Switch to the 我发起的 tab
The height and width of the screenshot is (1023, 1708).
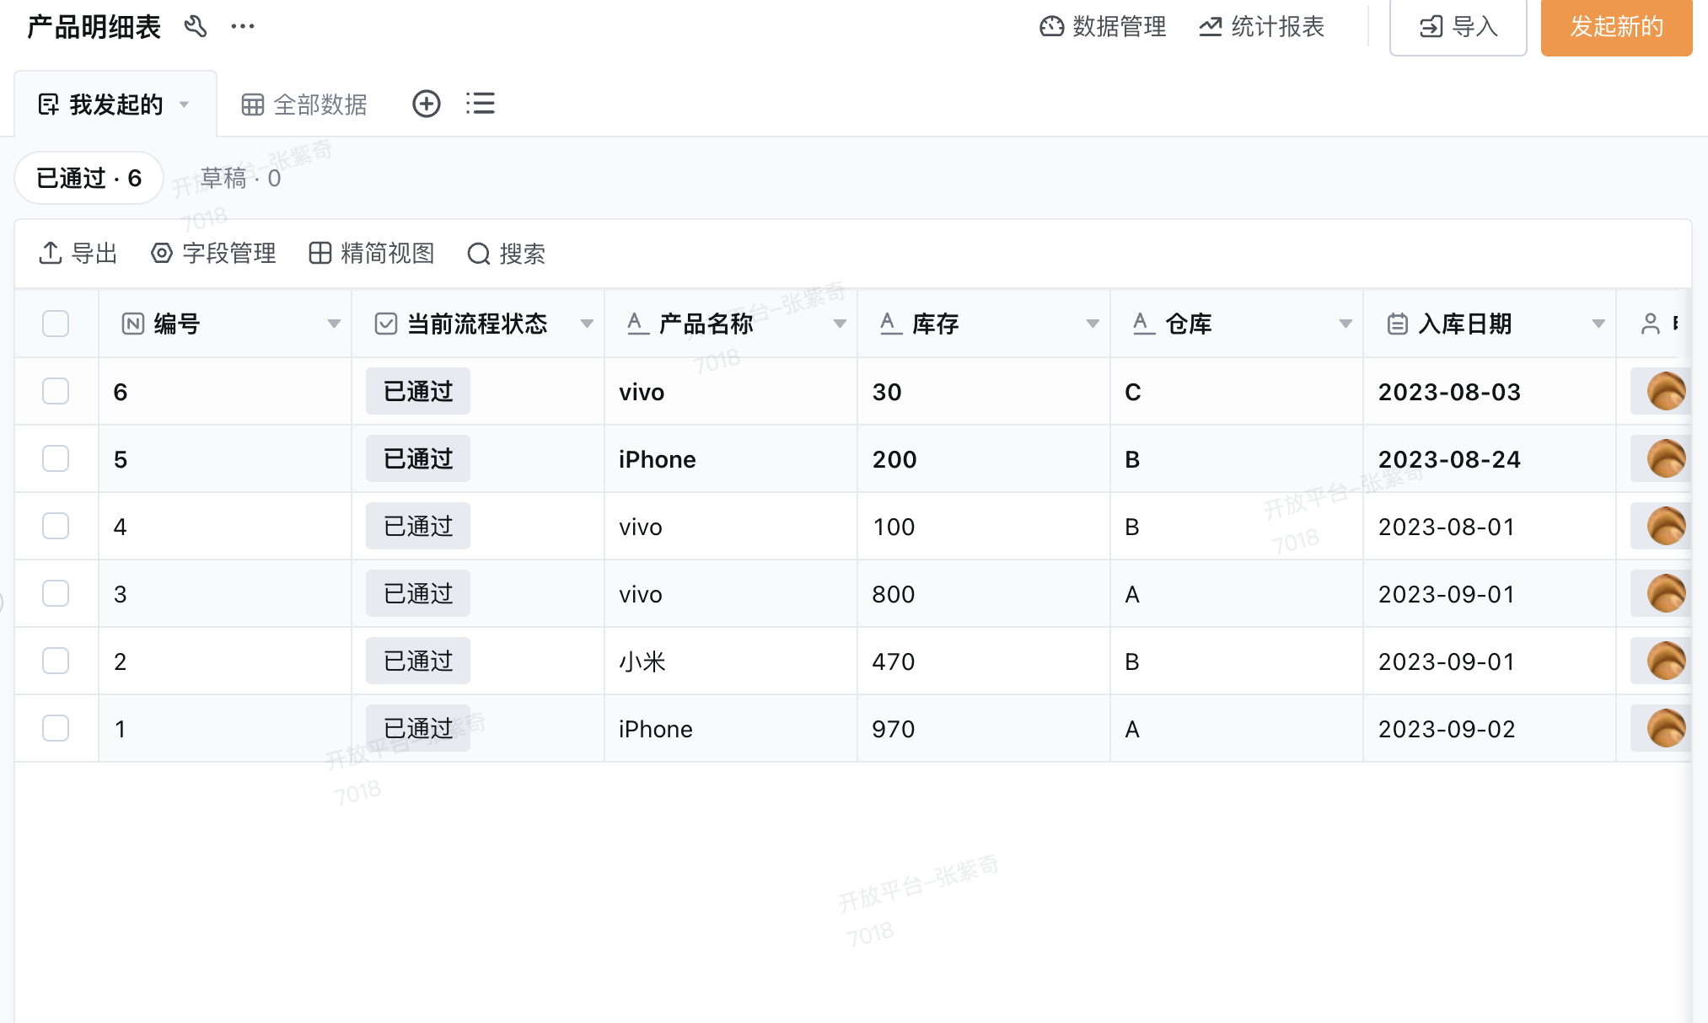click(x=115, y=104)
